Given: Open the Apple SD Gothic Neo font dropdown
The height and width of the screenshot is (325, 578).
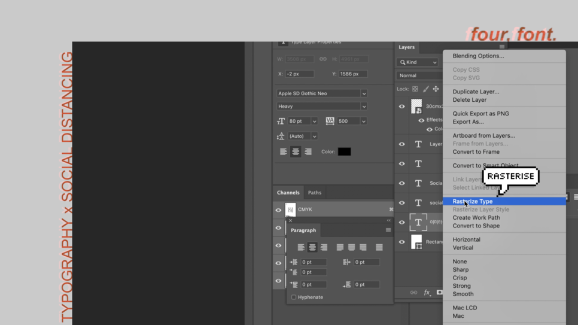Looking at the screenshot, I should [x=322, y=93].
